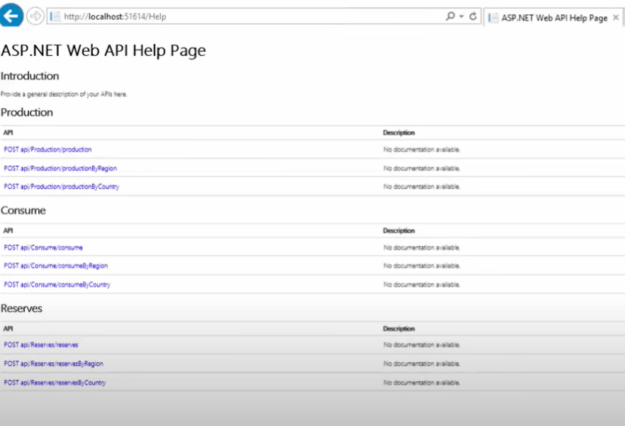The image size is (625, 426).
Task: Click the Consume section heading
Action: [23, 211]
